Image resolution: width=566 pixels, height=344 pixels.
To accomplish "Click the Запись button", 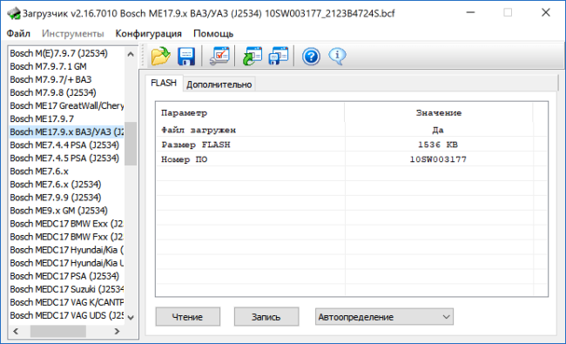I will click(266, 317).
